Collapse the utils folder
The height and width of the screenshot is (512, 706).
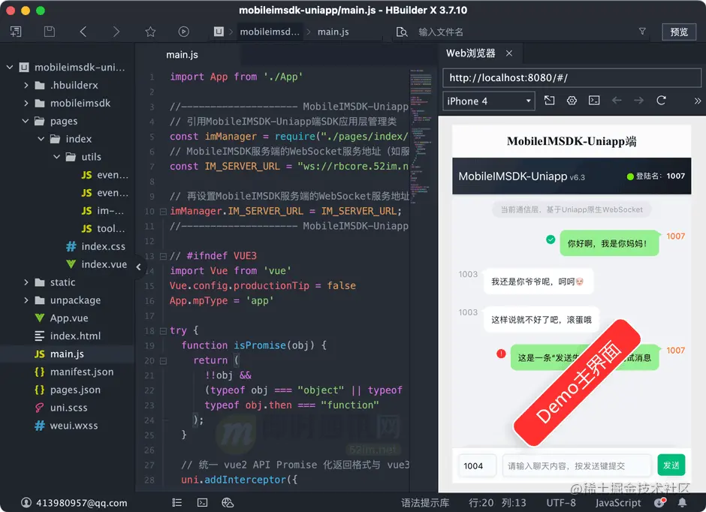click(57, 157)
